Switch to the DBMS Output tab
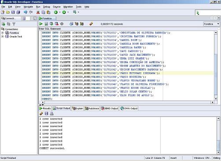The height and width of the screenshot is (161, 221). 110,109
